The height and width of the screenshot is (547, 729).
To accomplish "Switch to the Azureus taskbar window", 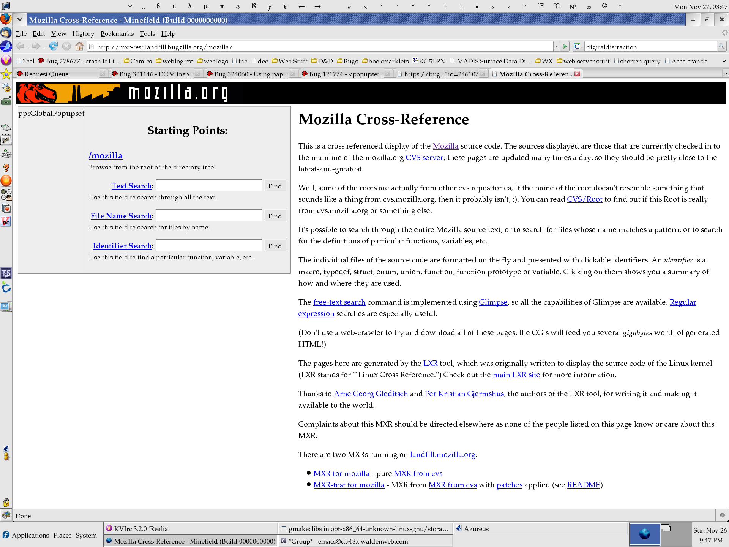I will pyautogui.click(x=540, y=528).
